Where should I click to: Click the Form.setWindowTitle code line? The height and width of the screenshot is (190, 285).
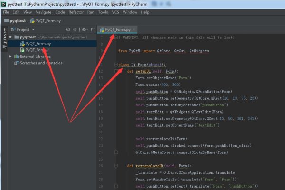[x=186, y=180]
